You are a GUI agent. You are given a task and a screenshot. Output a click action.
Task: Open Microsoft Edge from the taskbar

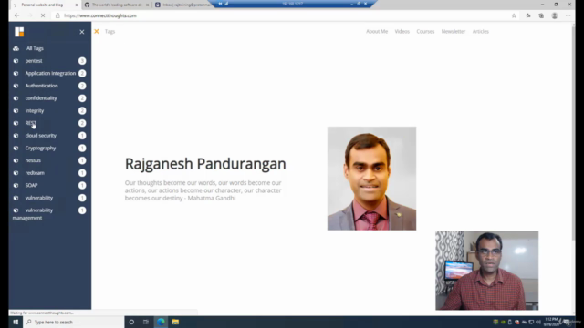click(161, 322)
